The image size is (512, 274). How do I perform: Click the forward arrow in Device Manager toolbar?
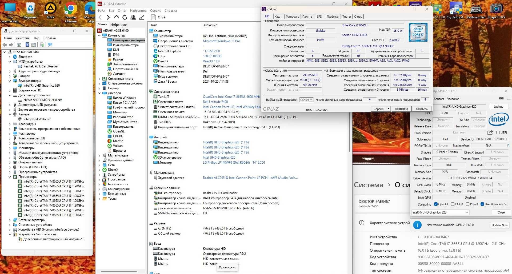11,45
